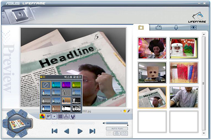211x140 pixels.
Task: Apply the gray emboss lighthouse filter
Action: [x=66, y=93]
